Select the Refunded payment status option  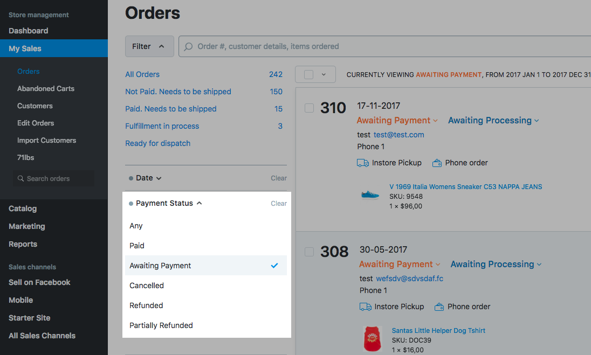(x=146, y=305)
